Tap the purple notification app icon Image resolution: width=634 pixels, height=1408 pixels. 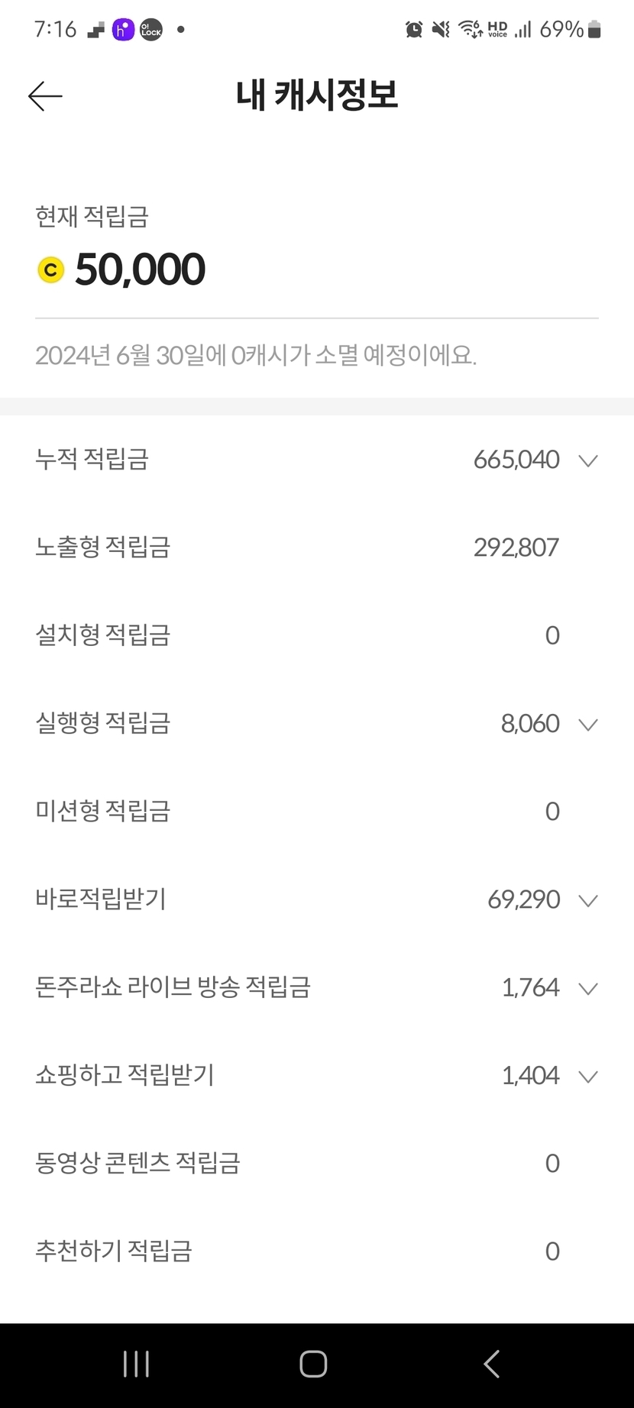pos(123,30)
